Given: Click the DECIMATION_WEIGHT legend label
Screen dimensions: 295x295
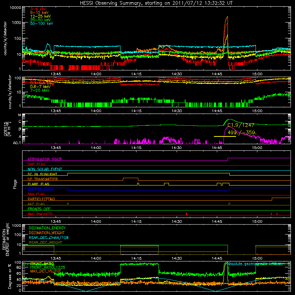Looking at the screenshot, I should pyautogui.click(x=47, y=233).
